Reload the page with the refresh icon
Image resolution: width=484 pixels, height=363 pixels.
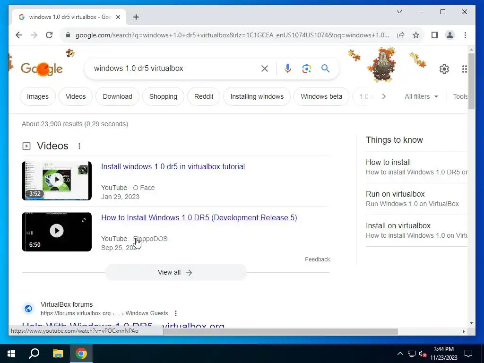coord(49,35)
